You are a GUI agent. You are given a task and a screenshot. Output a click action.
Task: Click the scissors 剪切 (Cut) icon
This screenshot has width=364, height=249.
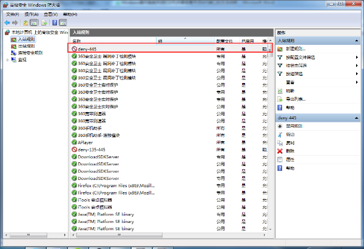click(280, 134)
